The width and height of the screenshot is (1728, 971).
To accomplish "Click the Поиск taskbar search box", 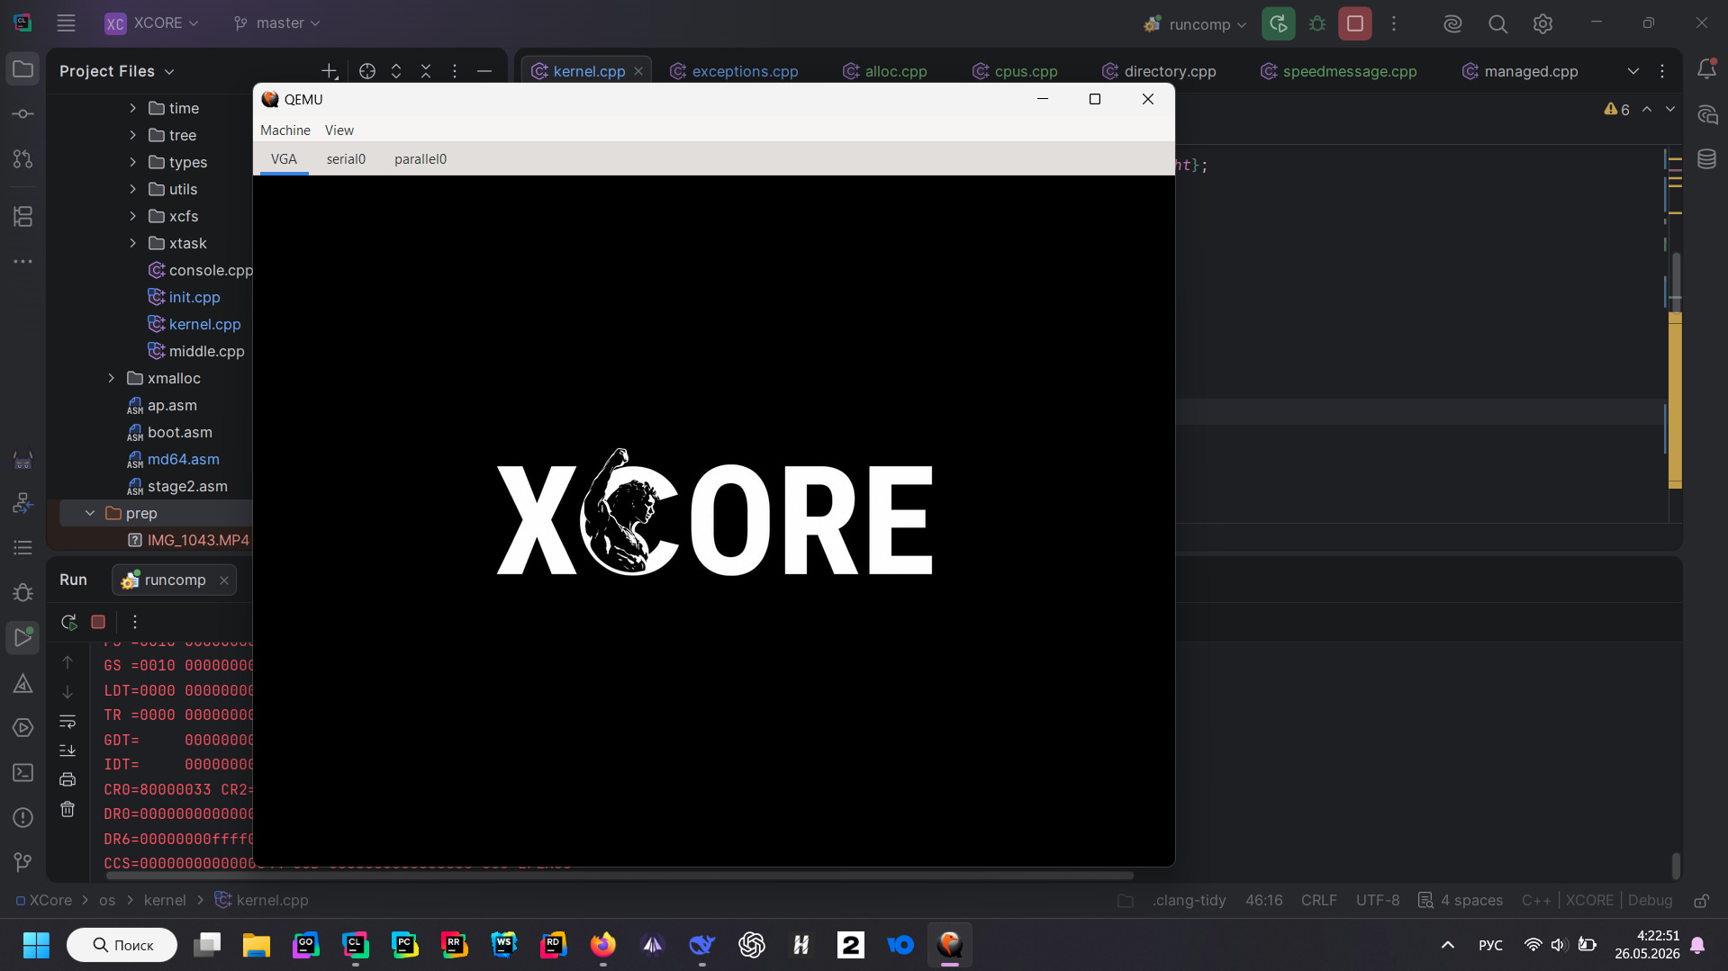I will [122, 945].
